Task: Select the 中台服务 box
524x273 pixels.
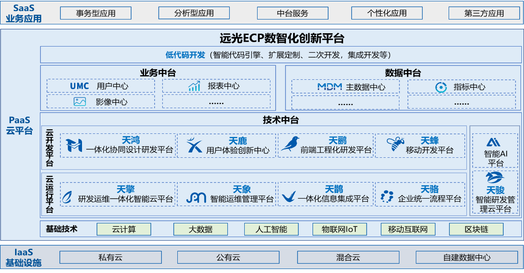Action: click(293, 13)
